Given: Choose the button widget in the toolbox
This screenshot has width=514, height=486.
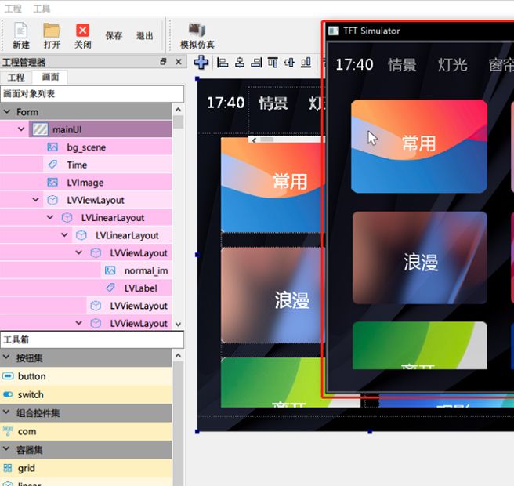Looking at the screenshot, I should click(x=31, y=376).
